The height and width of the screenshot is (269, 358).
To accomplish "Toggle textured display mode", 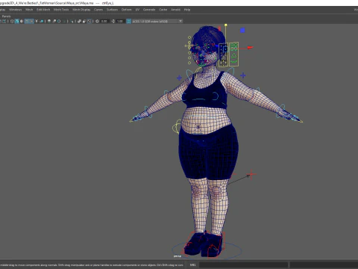I will click(31, 21).
